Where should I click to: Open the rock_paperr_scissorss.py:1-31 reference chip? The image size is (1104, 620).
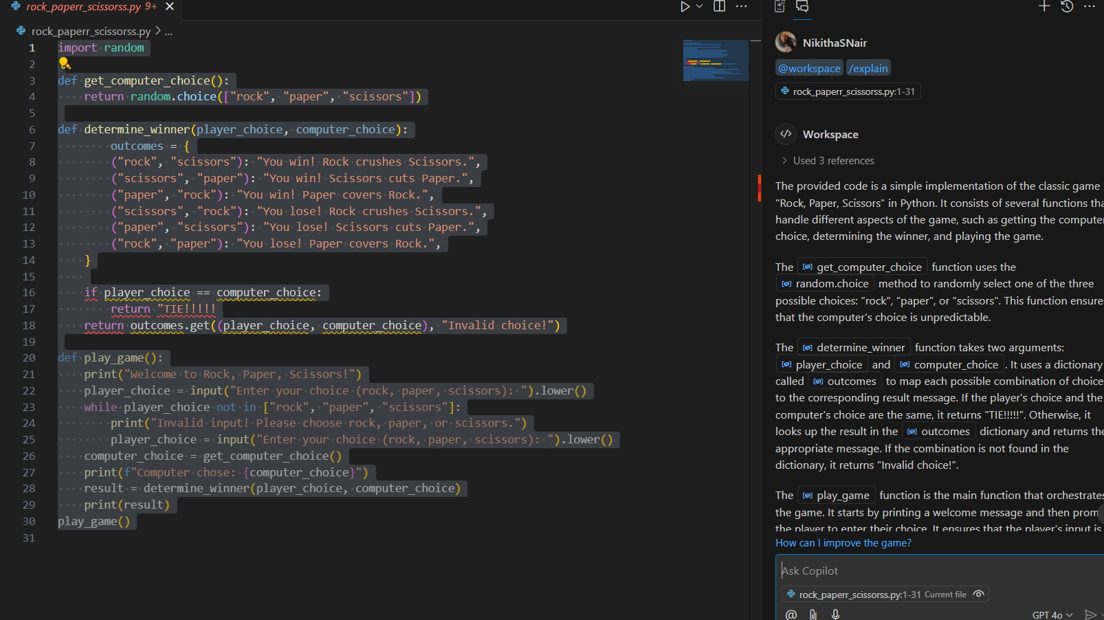(848, 91)
